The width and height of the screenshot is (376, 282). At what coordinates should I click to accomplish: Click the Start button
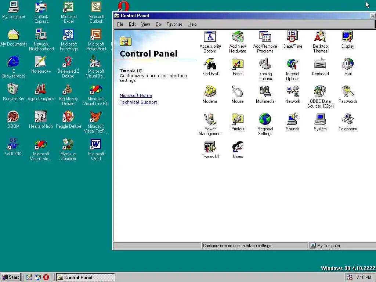pyautogui.click(x=11, y=277)
